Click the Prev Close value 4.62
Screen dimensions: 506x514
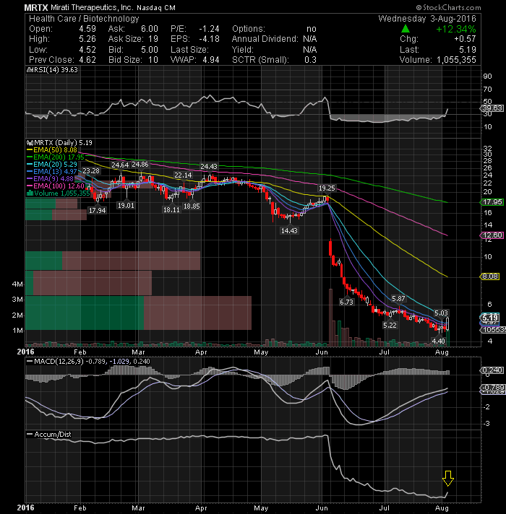click(87, 60)
